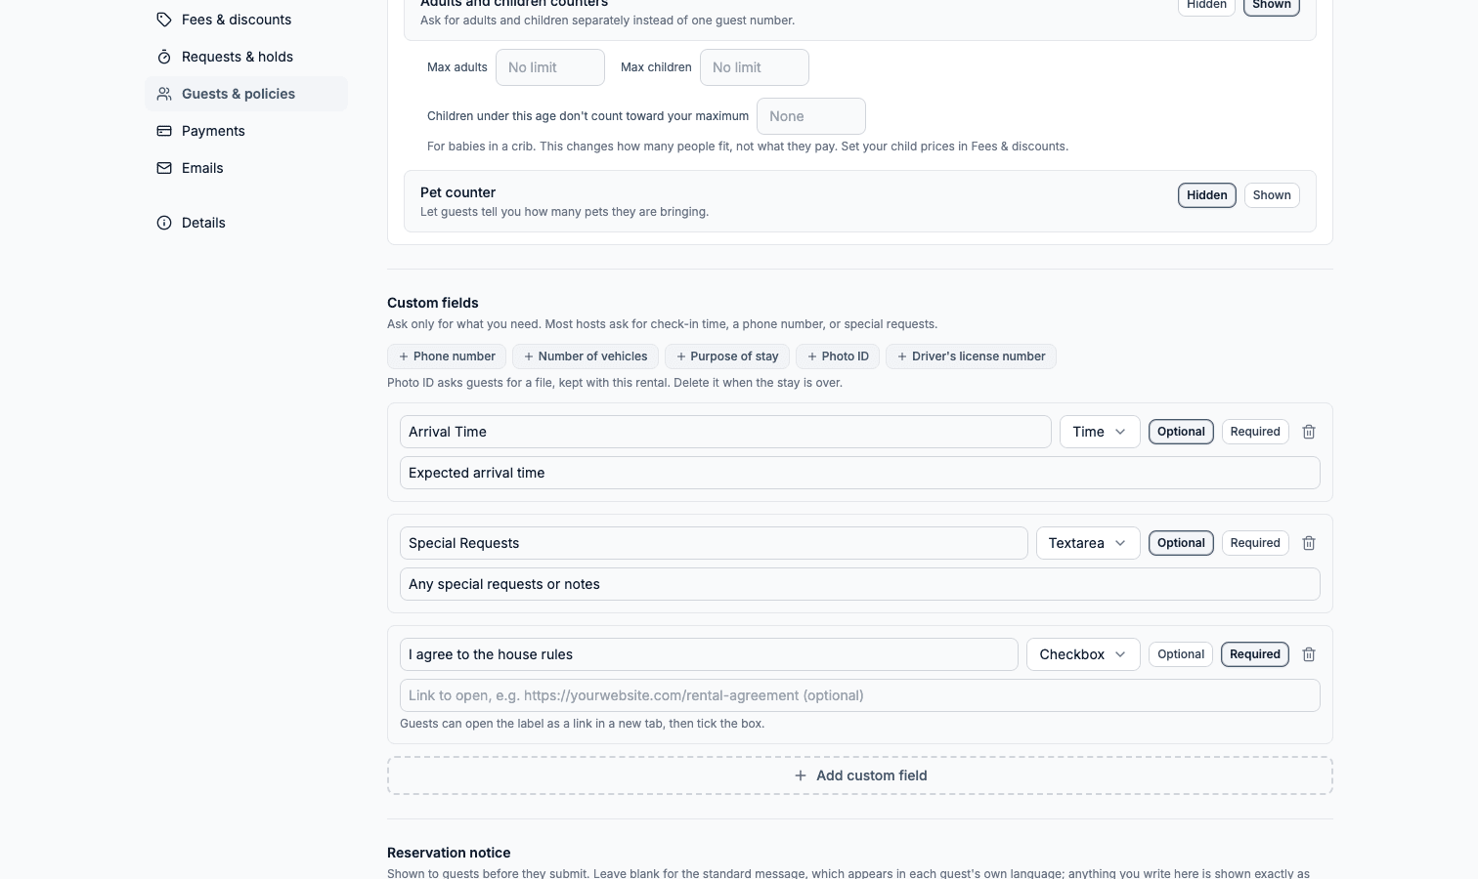Edit the Expected arrival time description field
This screenshot has height=879, width=1478.
pyautogui.click(x=860, y=473)
